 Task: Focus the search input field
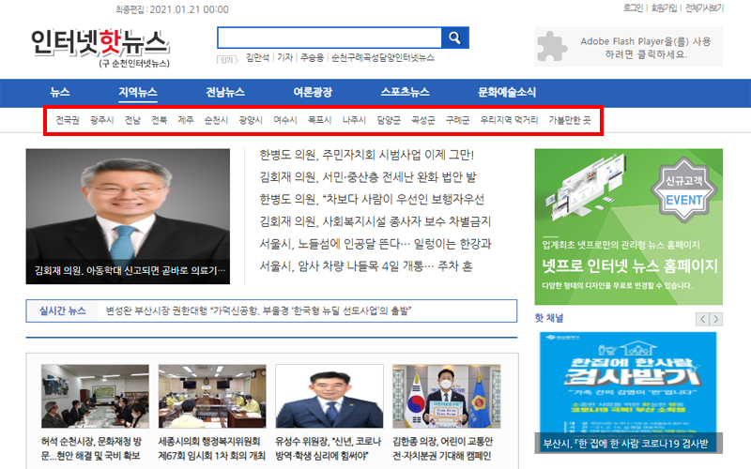(330, 38)
